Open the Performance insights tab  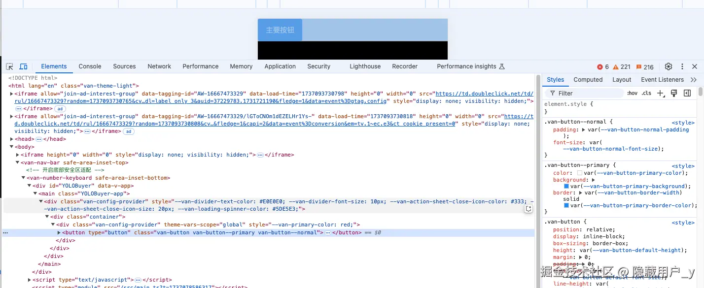coord(471,66)
